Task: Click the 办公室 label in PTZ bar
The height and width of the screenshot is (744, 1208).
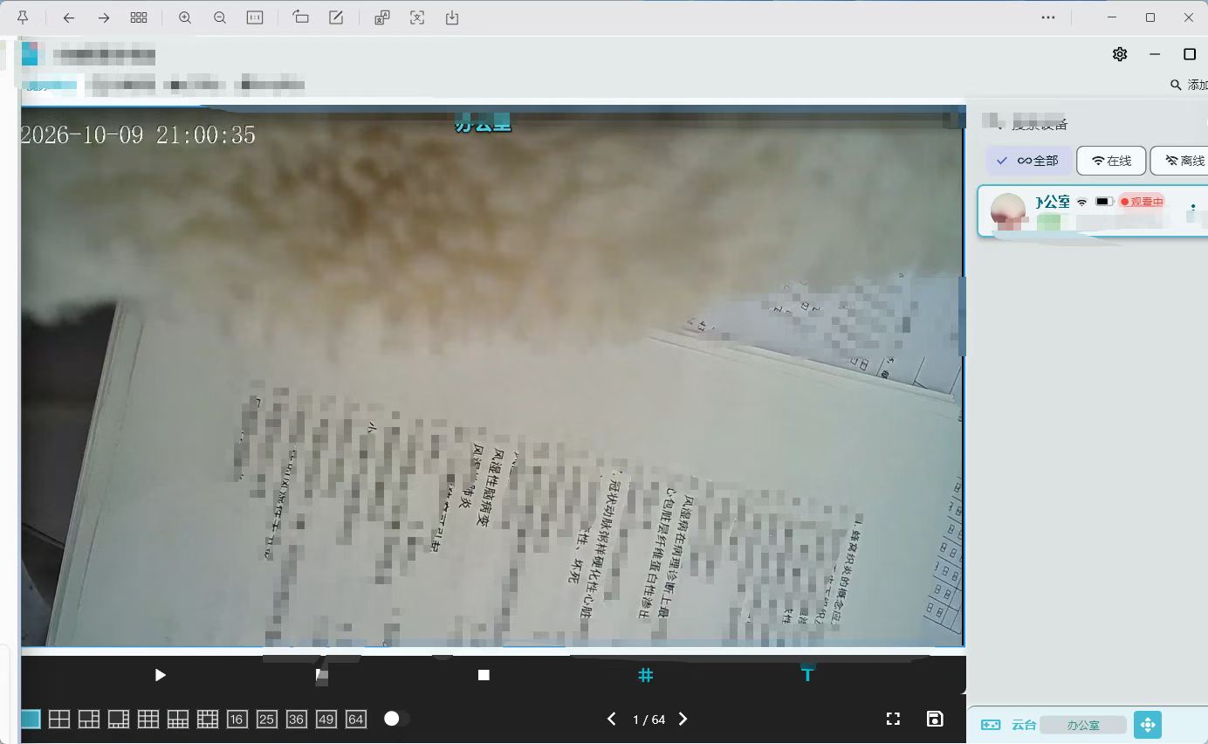Action: 1083,725
